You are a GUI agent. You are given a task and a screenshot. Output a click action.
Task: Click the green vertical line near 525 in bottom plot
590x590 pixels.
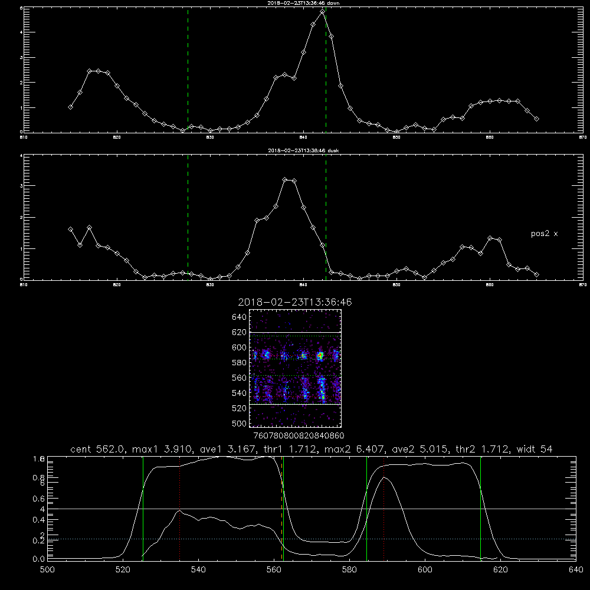pos(143,508)
